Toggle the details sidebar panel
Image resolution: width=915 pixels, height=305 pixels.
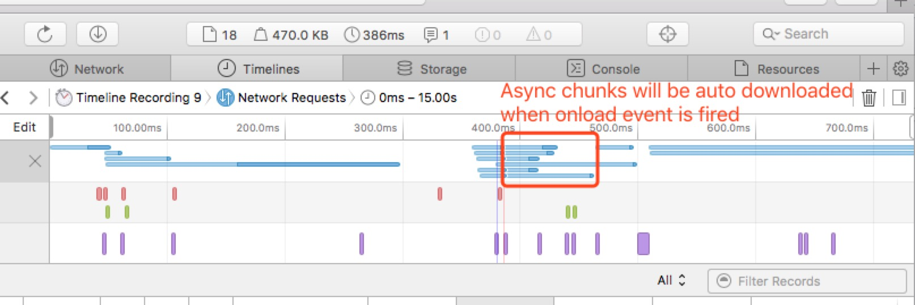click(x=899, y=98)
